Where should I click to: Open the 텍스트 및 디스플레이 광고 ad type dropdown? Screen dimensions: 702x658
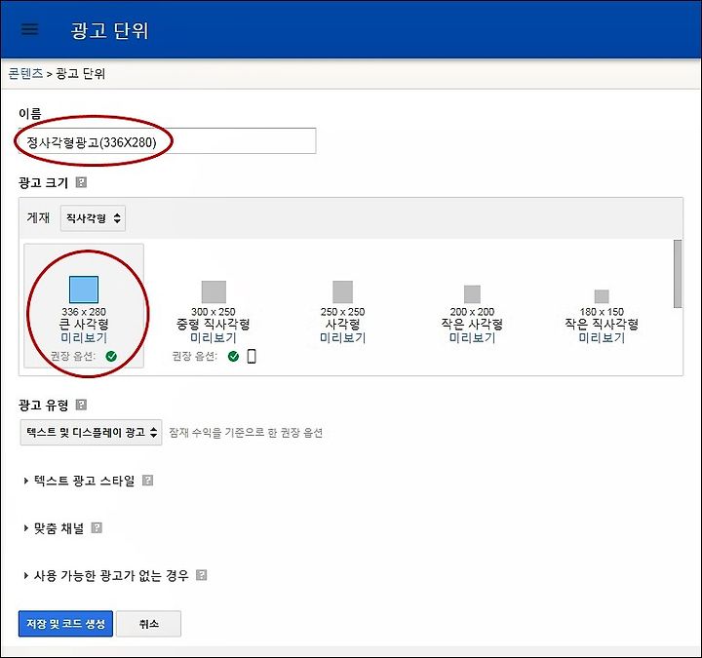tap(91, 432)
